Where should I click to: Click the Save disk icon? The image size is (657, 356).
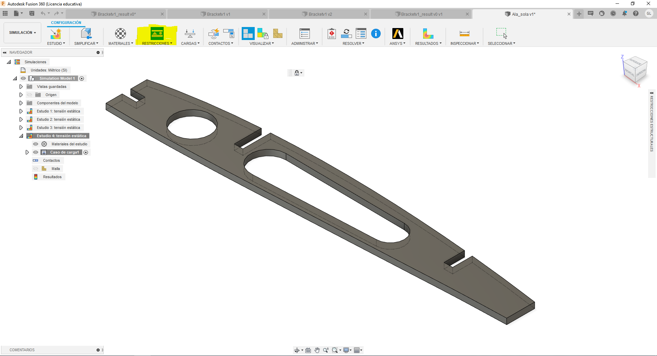32,13
